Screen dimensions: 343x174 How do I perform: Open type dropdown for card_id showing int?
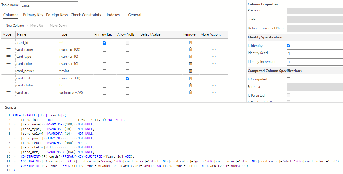pyautogui.click(x=76, y=42)
